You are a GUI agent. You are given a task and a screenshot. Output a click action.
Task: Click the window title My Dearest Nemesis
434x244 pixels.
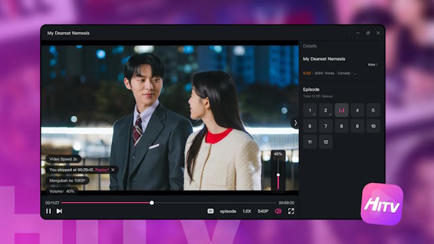point(68,33)
